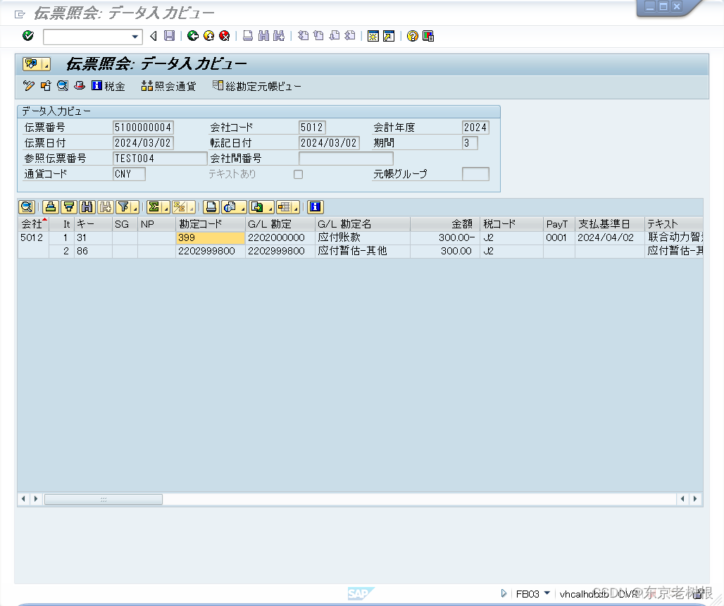The height and width of the screenshot is (606, 724).
Task: Click the Find binoculars icon
Action: 262,36
